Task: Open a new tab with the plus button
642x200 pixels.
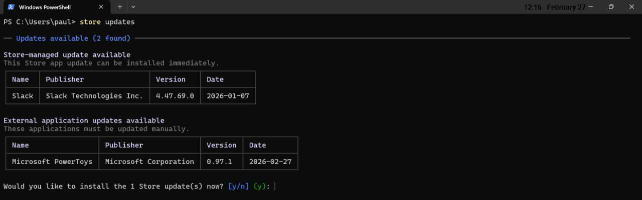Action: point(120,7)
